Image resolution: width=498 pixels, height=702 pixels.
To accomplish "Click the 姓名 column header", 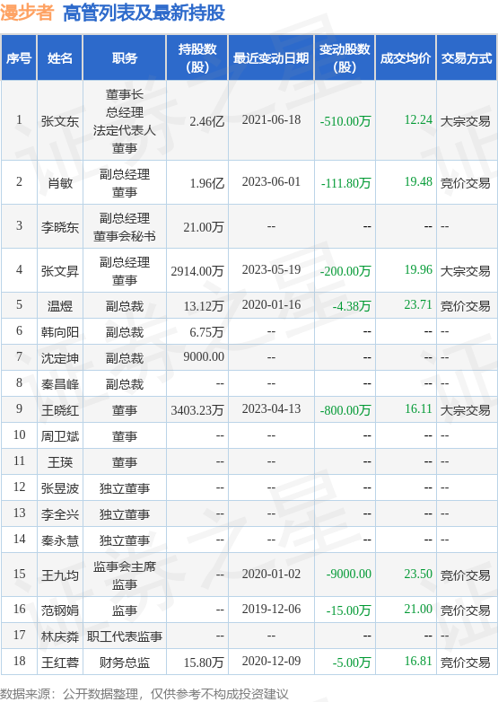I will point(60,58).
